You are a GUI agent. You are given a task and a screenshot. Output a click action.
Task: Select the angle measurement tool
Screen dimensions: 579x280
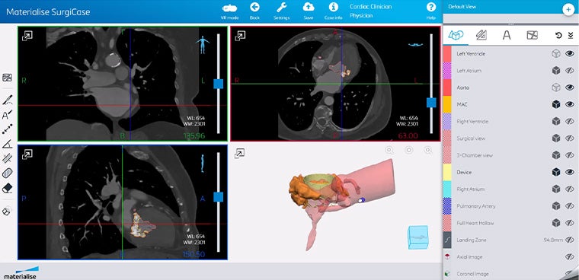8,145
